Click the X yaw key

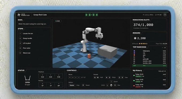coord(122,77)
